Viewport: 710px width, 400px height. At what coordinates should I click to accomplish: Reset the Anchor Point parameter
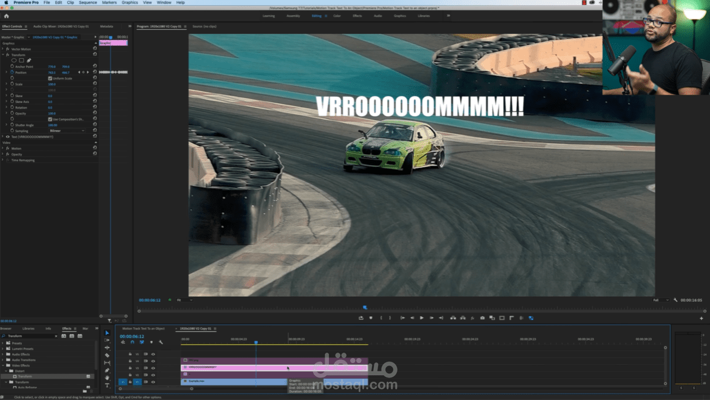[95, 66]
